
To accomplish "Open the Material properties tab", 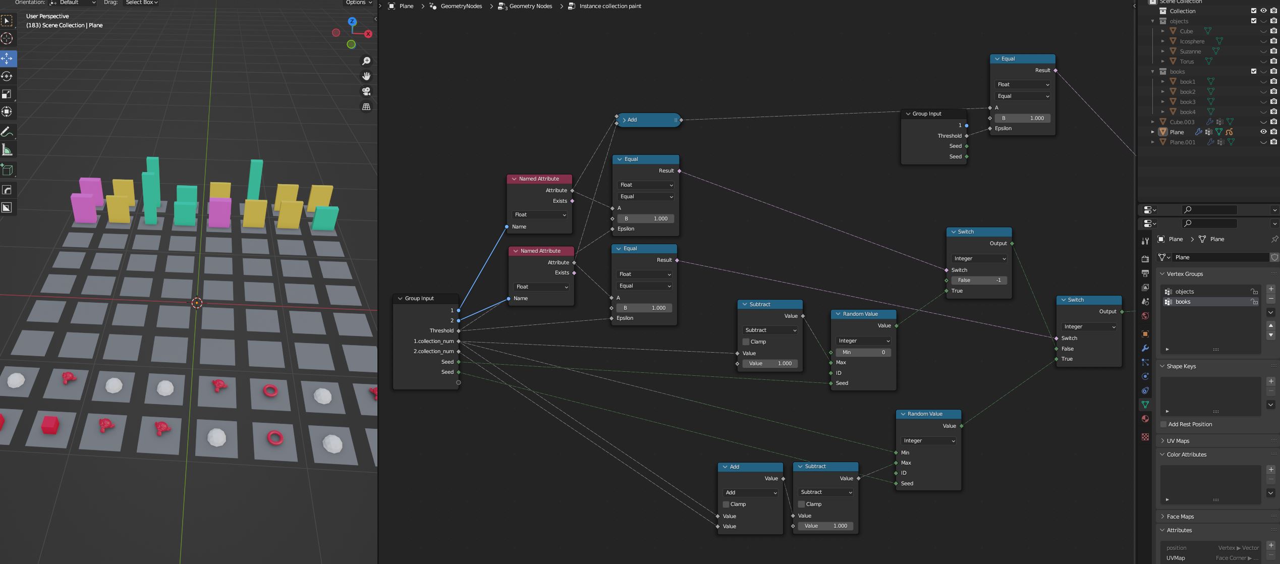I will pyautogui.click(x=1145, y=418).
